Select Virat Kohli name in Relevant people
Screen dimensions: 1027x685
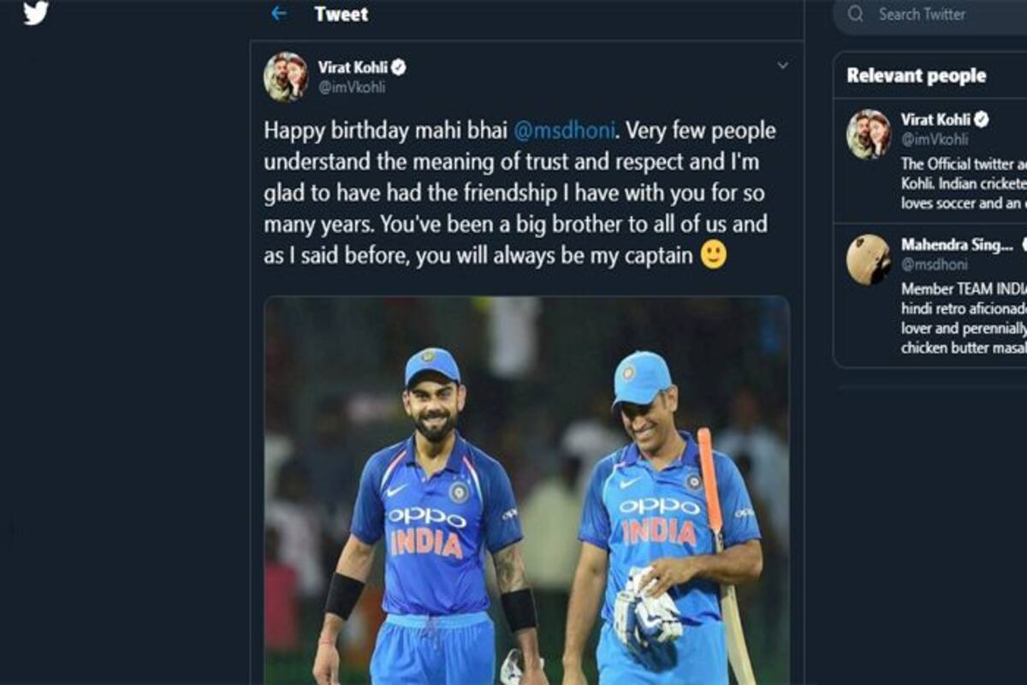(935, 120)
